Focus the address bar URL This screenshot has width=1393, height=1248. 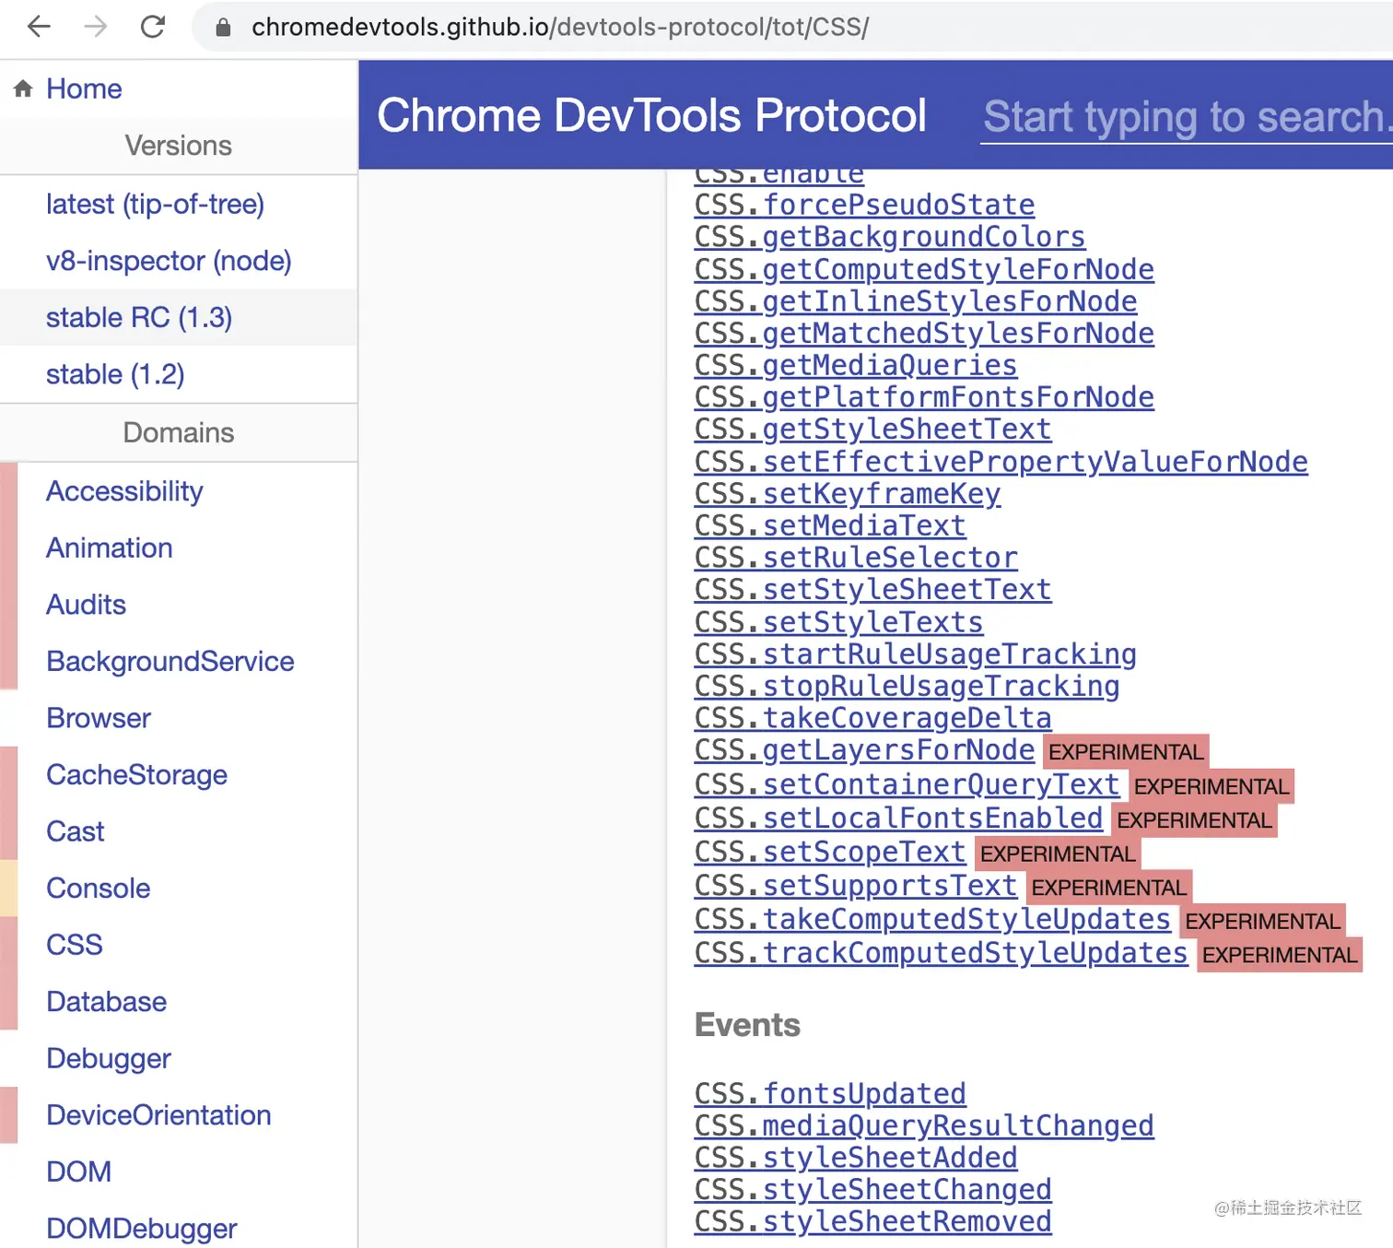(560, 28)
